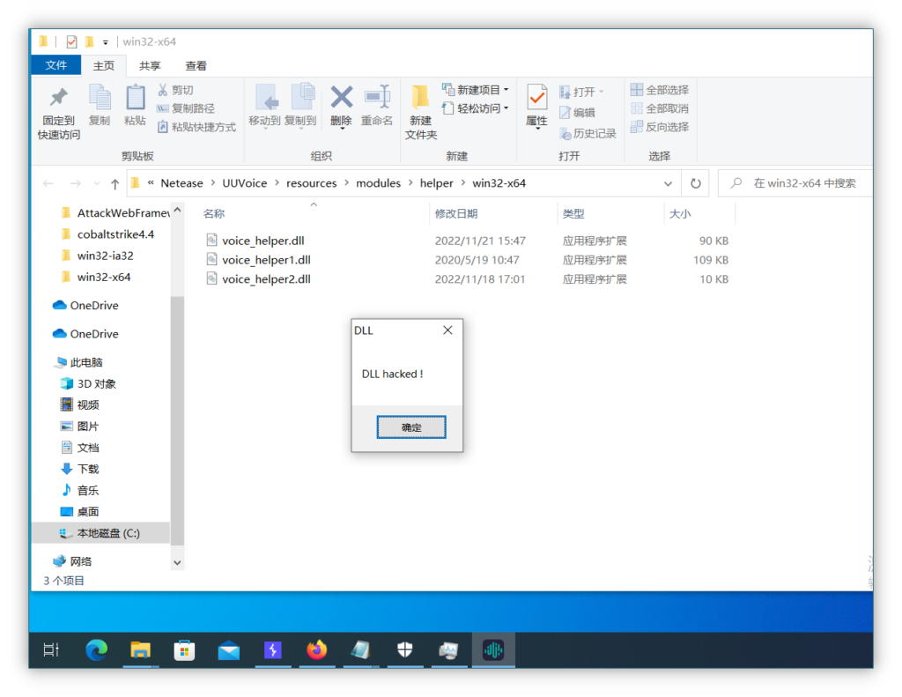
Task: Click Select all (全部选择)
Action: click(660, 90)
